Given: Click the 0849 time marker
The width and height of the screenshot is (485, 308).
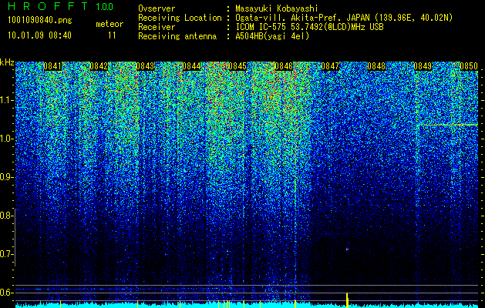Looking at the screenshot, I should click(423, 66).
